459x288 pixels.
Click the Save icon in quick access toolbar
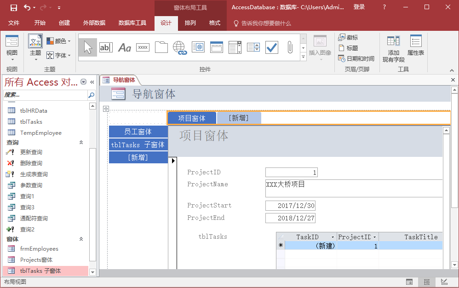pos(13,7)
